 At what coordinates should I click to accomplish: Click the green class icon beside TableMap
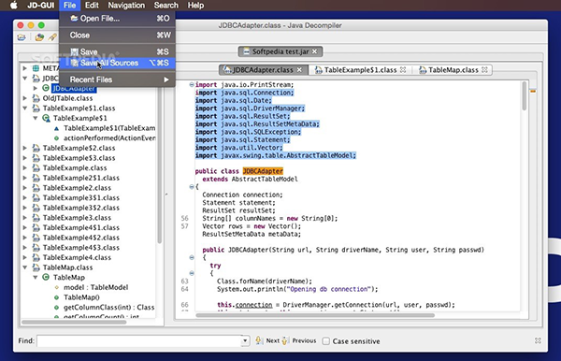(x=46, y=277)
